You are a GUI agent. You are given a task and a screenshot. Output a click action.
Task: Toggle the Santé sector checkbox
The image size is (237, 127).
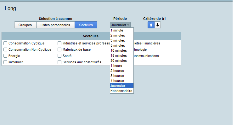coord(59,56)
